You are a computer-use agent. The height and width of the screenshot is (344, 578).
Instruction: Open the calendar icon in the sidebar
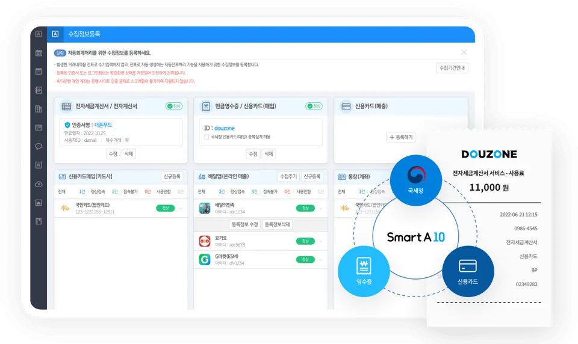(x=39, y=53)
